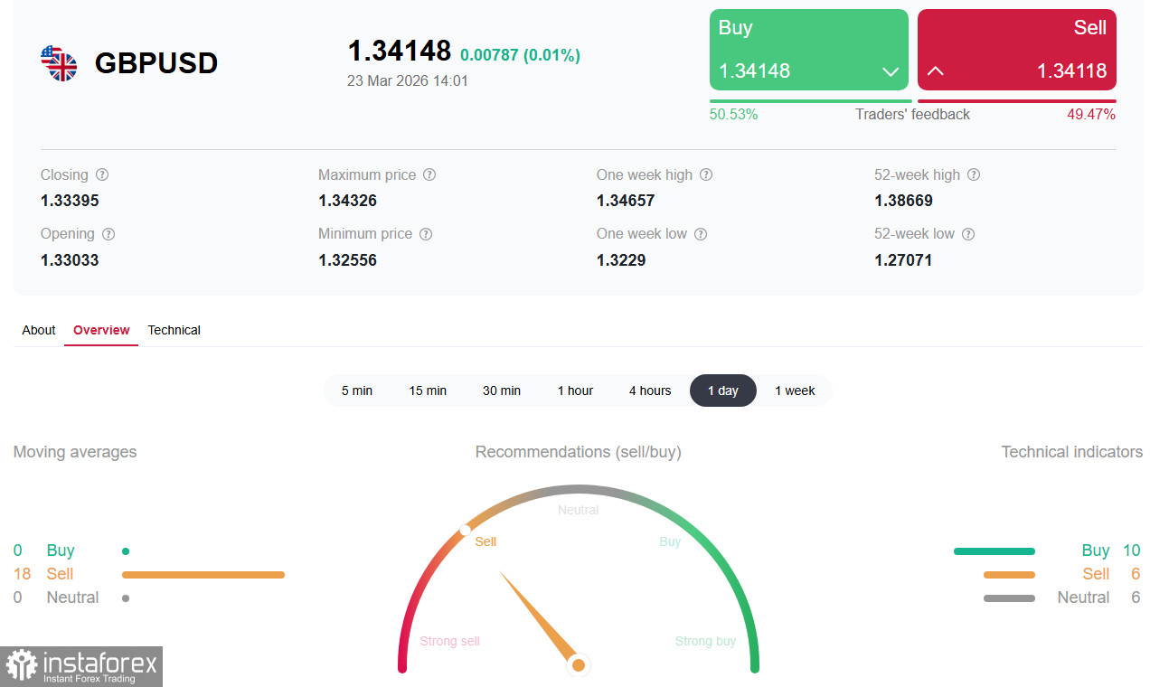Expand the up chevron on Sell panel
The width and height of the screenshot is (1150, 687).
click(x=936, y=71)
